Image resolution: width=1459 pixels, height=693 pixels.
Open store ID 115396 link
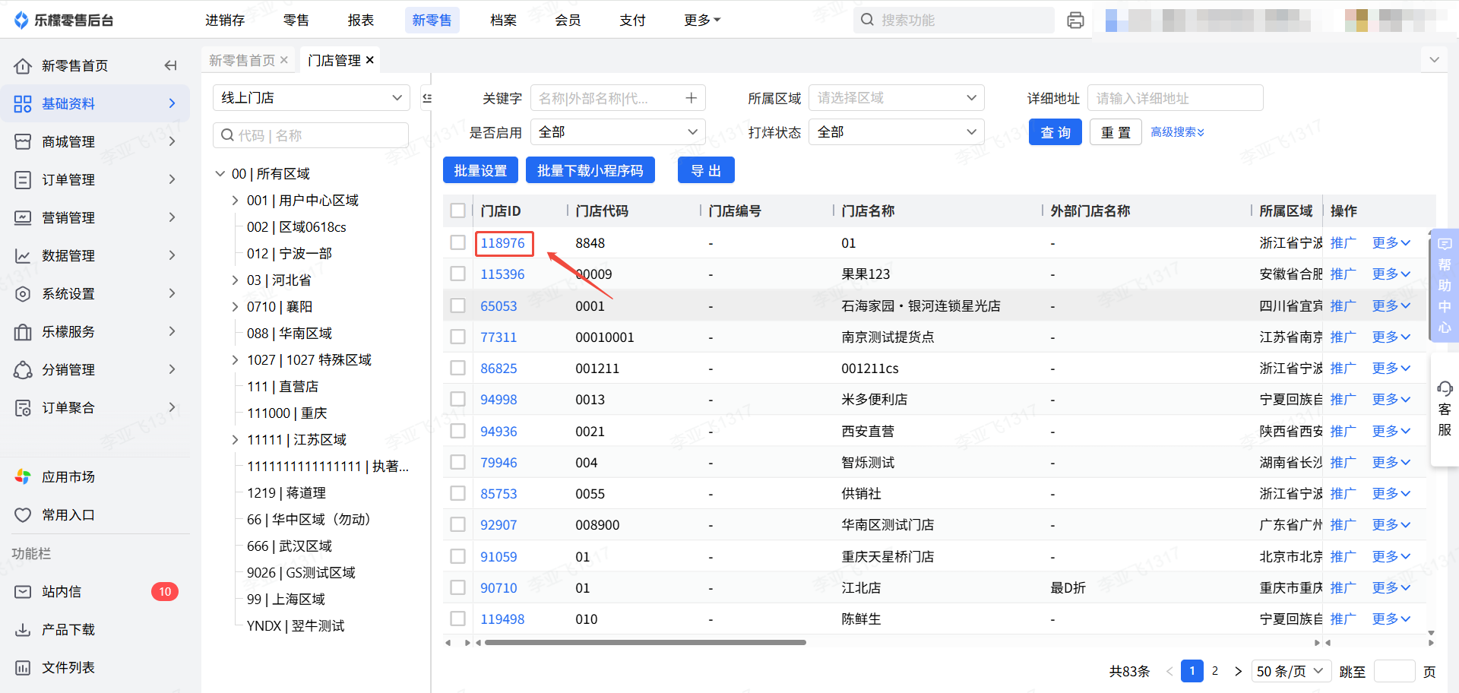click(502, 274)
